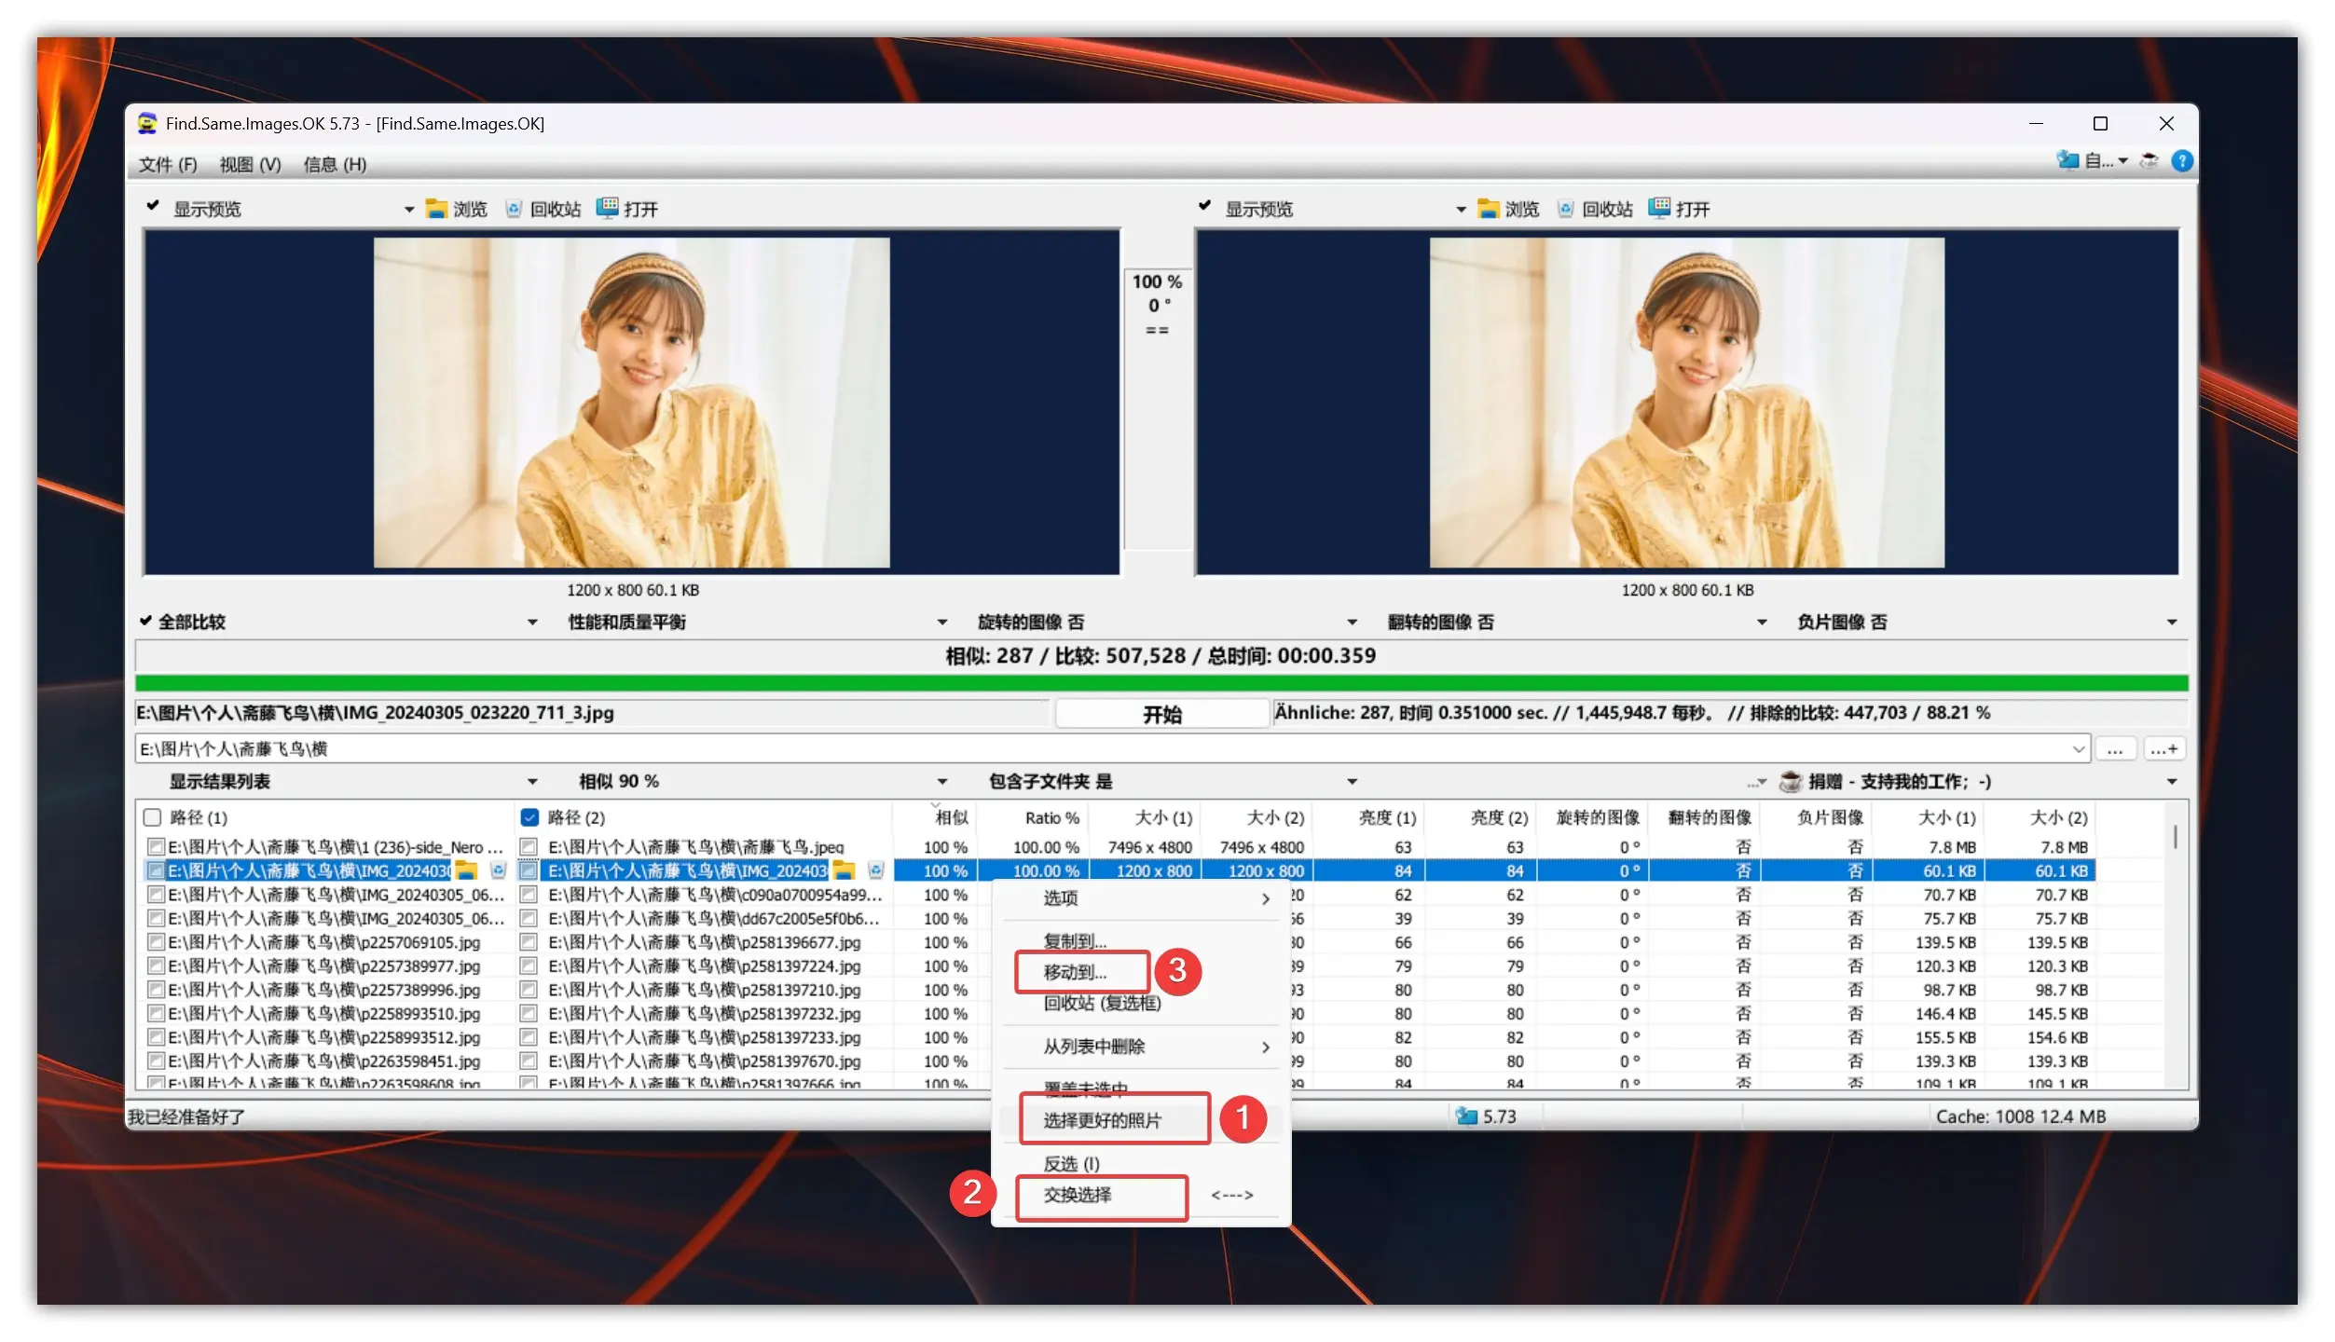This screenshot has height=1342, width=2335.
Task: Click the globe-monitor language icon in the top toolbar
Action: [2067, 160]
